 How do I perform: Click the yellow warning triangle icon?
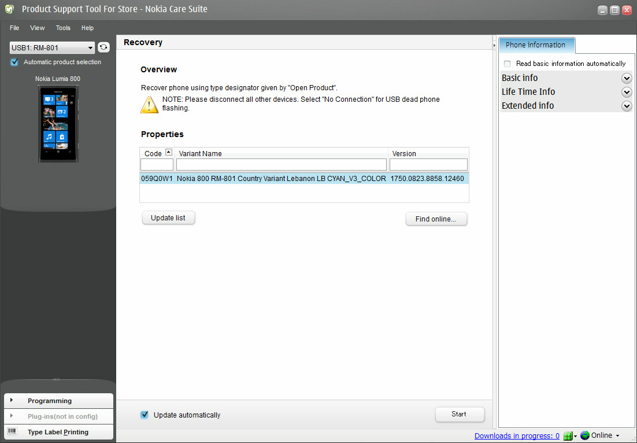coord(149,104)
